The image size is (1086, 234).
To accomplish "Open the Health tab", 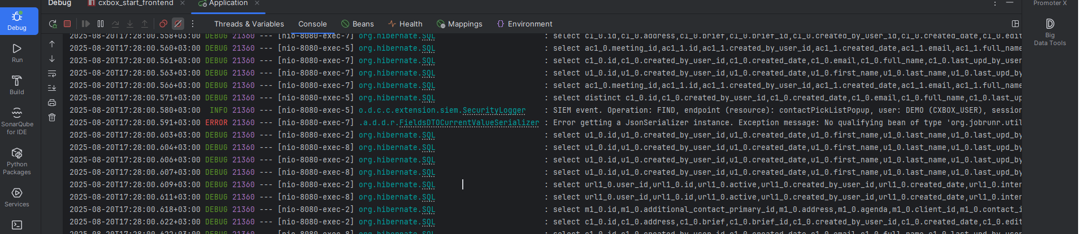I will [405, 24].
